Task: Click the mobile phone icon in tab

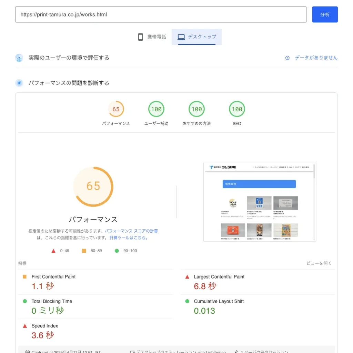Action: pos(140,37)
